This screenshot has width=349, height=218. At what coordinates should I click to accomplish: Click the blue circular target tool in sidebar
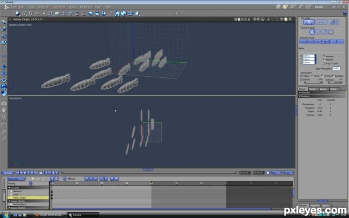coord(4,87)
